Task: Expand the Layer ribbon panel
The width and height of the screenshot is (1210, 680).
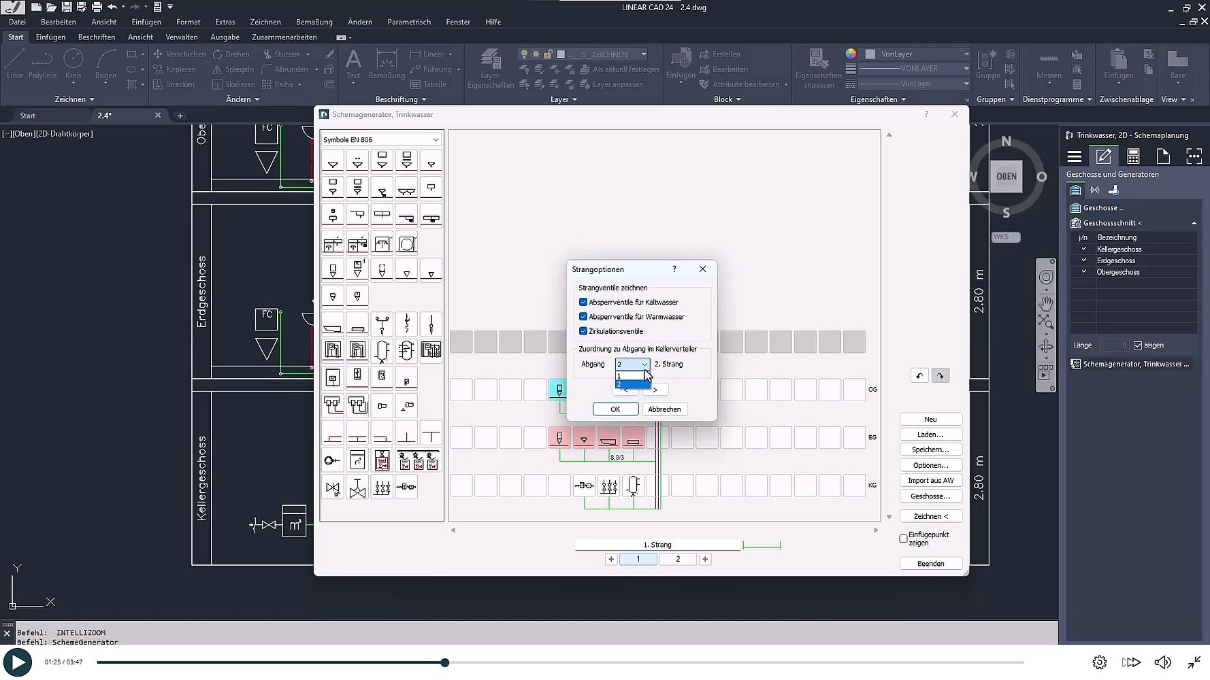Action: click(563, 99)
